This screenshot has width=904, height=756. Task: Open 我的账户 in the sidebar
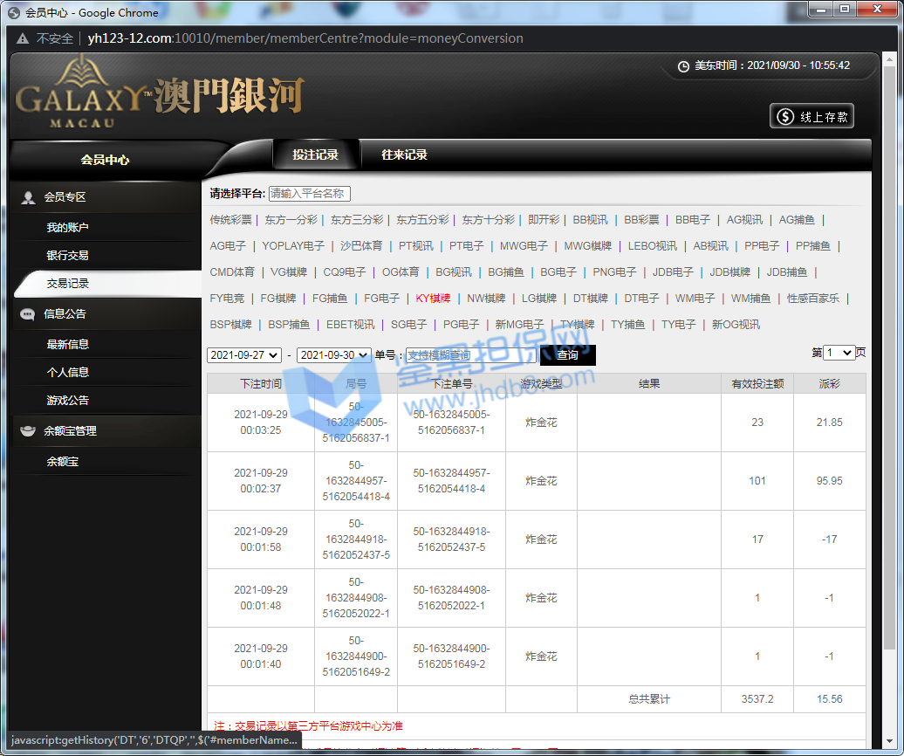coord(67,228)
